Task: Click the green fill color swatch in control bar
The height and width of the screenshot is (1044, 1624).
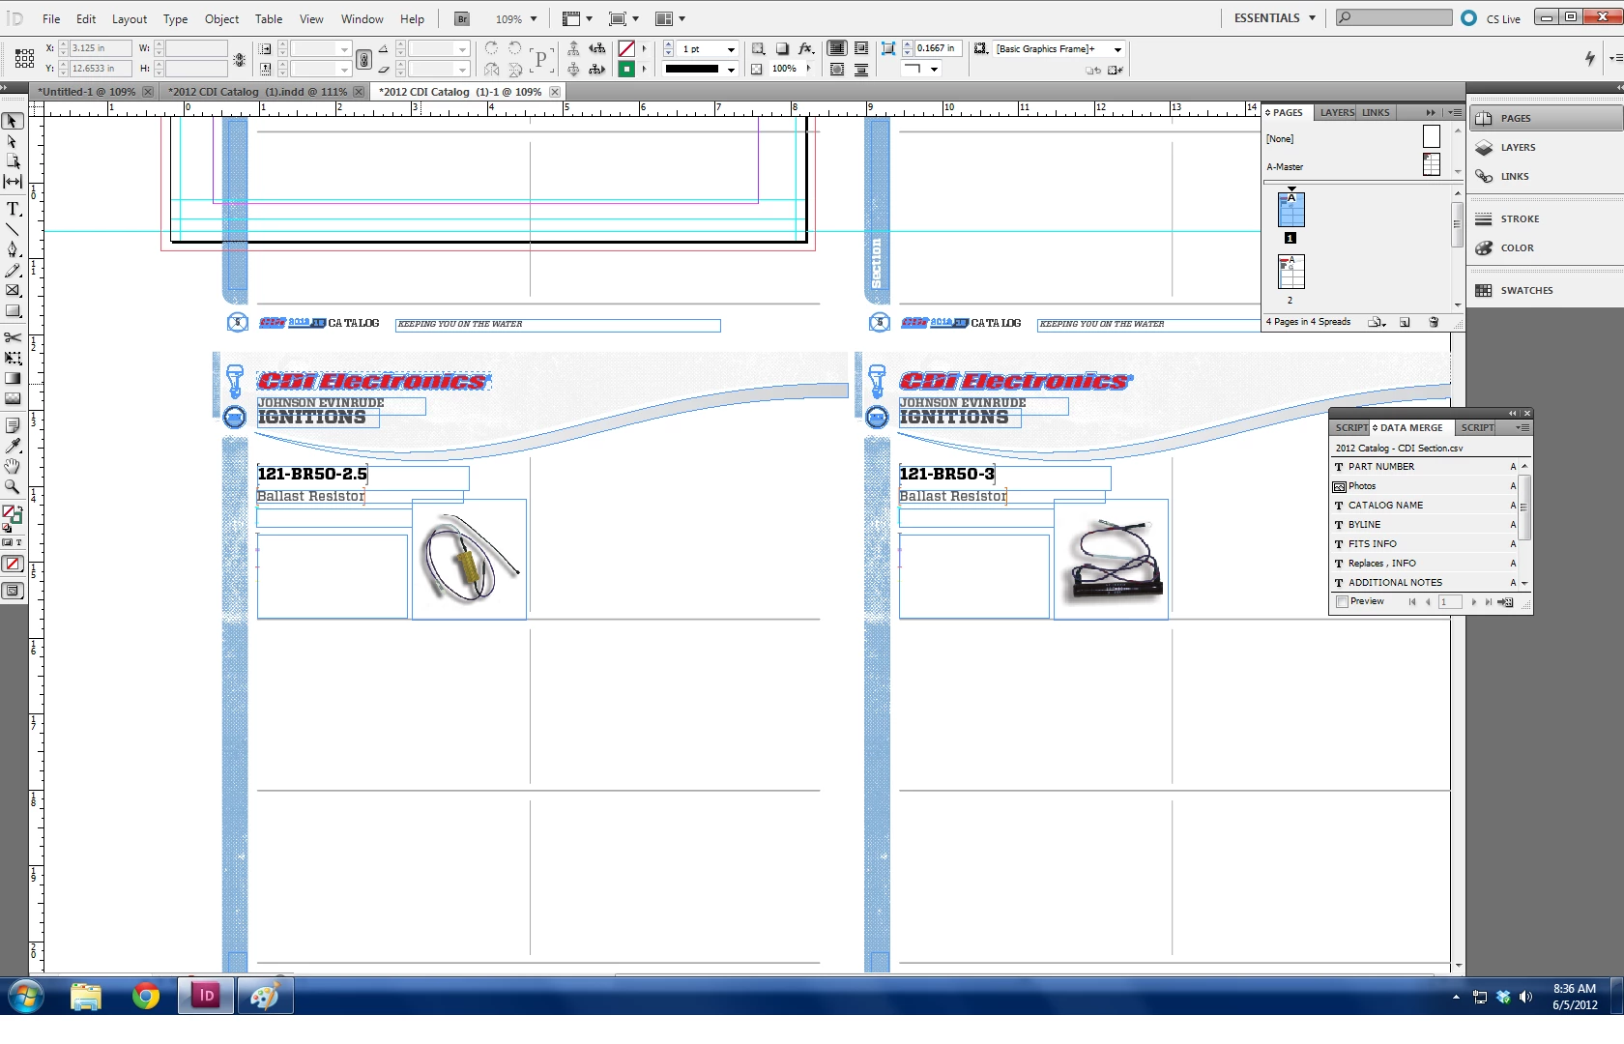Action: pos(626,69)
